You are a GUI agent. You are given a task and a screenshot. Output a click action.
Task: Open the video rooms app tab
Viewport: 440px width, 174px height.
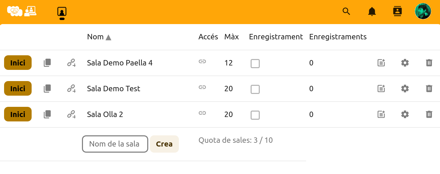62,12
